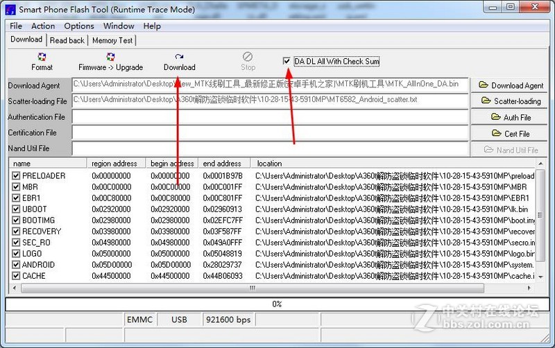Click the partition list scroll down arrow

tap(540, 277)
